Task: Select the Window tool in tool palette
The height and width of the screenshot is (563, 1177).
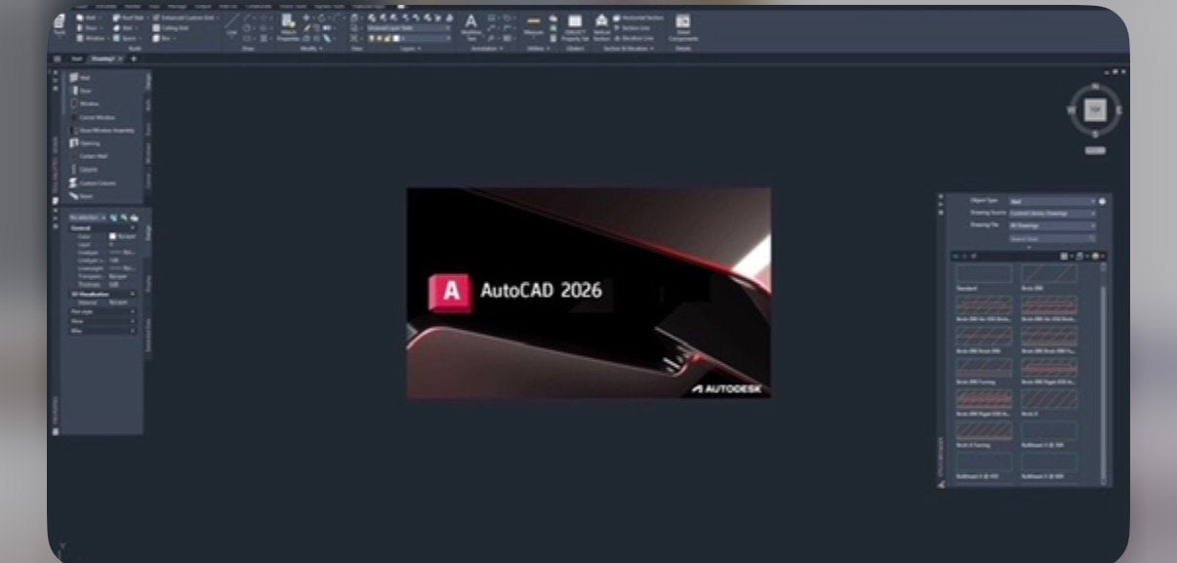Action: [x=86, y=103]
